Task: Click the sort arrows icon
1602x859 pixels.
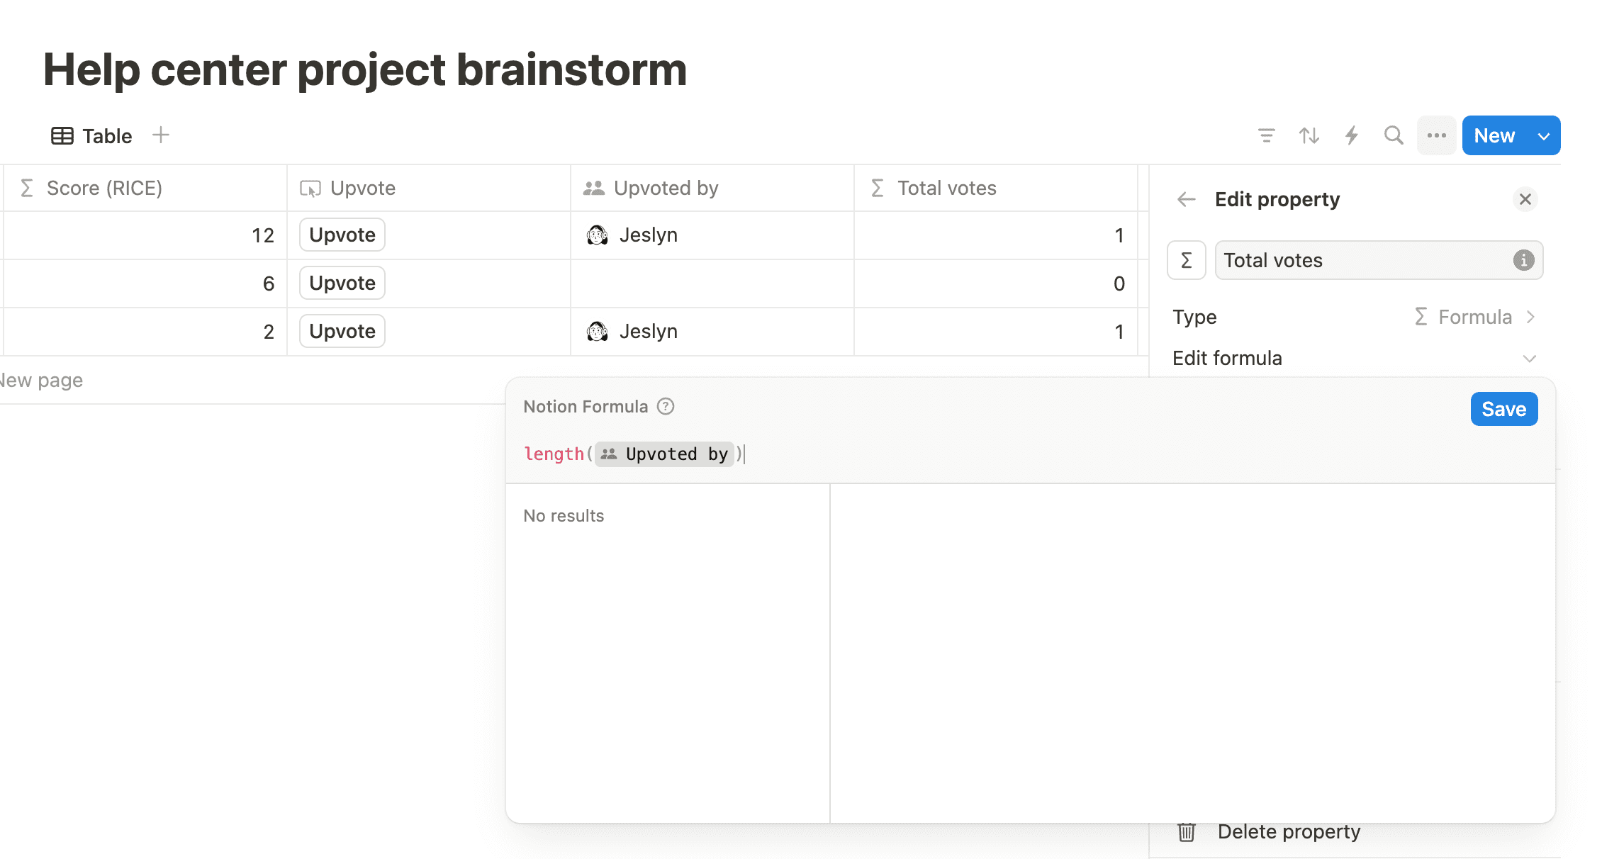Action: (1309, 135)
